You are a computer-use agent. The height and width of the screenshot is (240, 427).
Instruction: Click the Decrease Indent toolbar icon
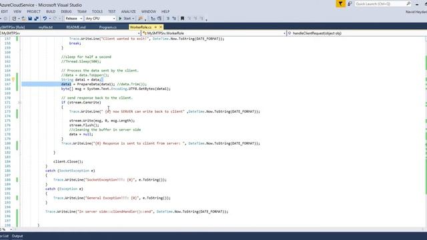click(153, 19)
